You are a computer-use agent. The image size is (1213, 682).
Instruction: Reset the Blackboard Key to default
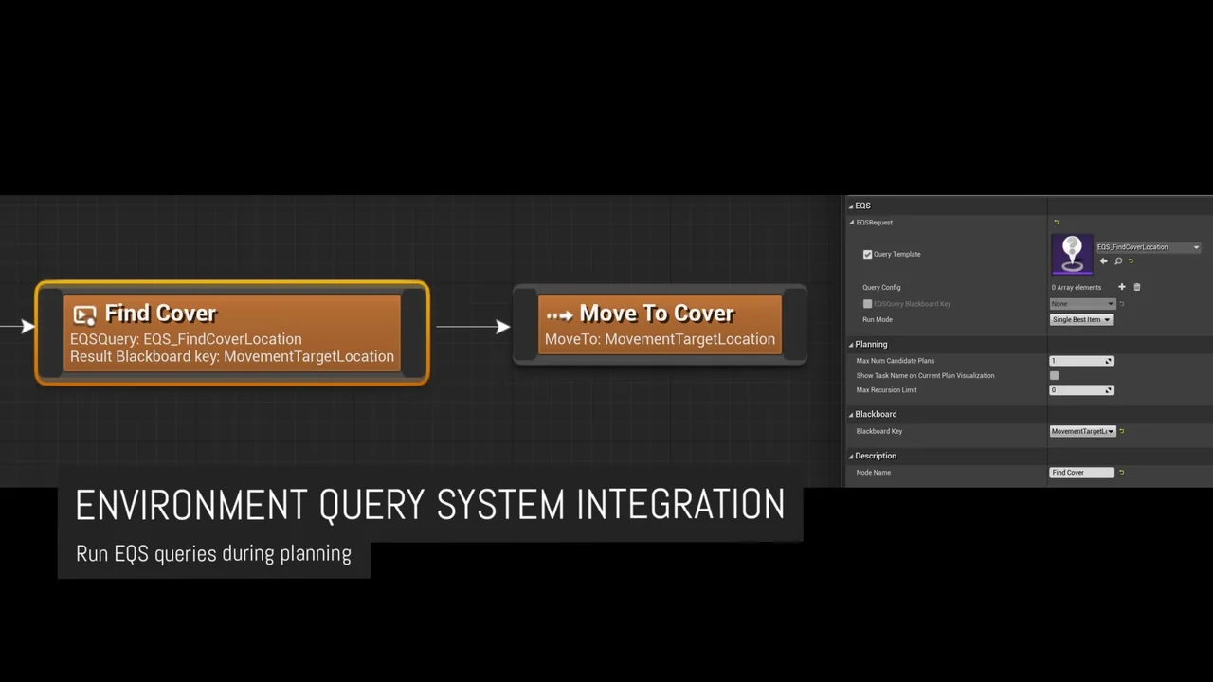point(1122,431)
